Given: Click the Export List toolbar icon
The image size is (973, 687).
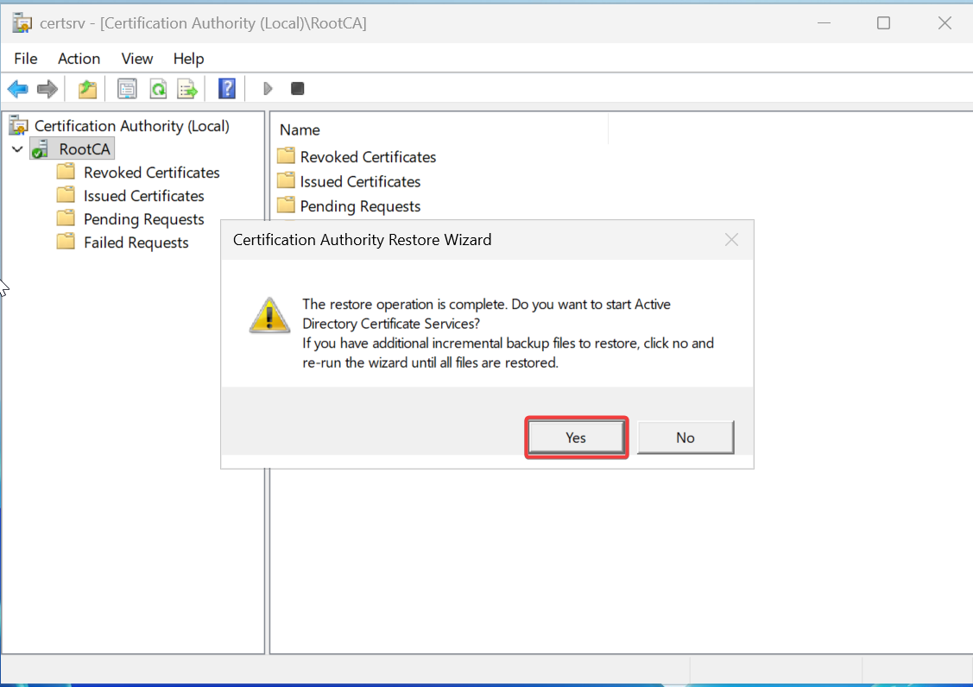Looking at the screenshot, I should point(187,89).
